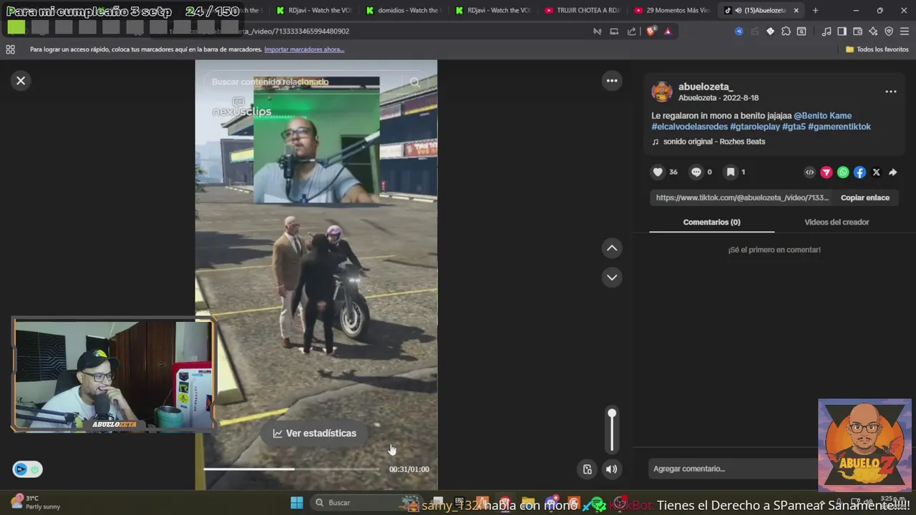
Task: Click Copiar enlace button
Action: pos(865,197)
